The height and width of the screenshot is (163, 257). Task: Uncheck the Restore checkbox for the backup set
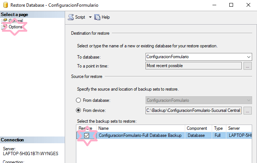point(87,135)
